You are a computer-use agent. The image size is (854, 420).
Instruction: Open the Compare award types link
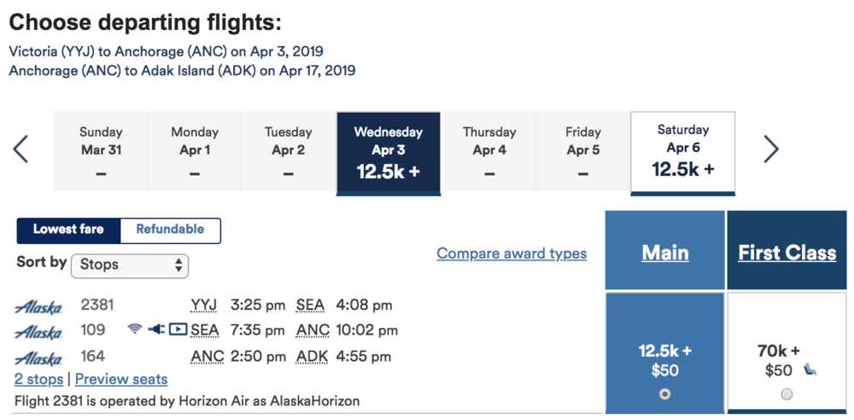click(x=512, y=254)
